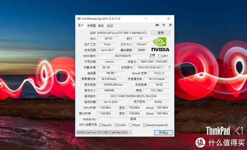Click the WHQL signature value
Viewport: 247px width, 150px height.
tap(158, 102)
